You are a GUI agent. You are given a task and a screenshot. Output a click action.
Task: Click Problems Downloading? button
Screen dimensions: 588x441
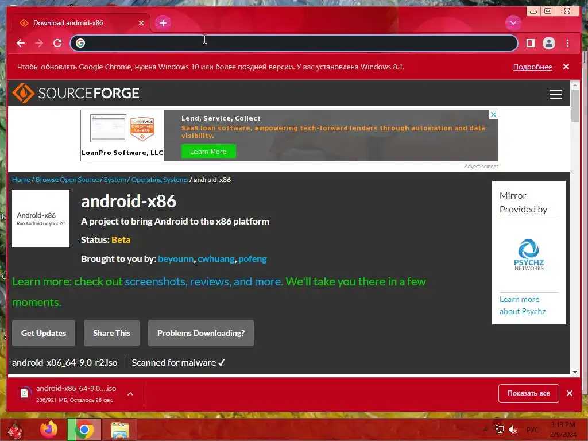point(201,333)
